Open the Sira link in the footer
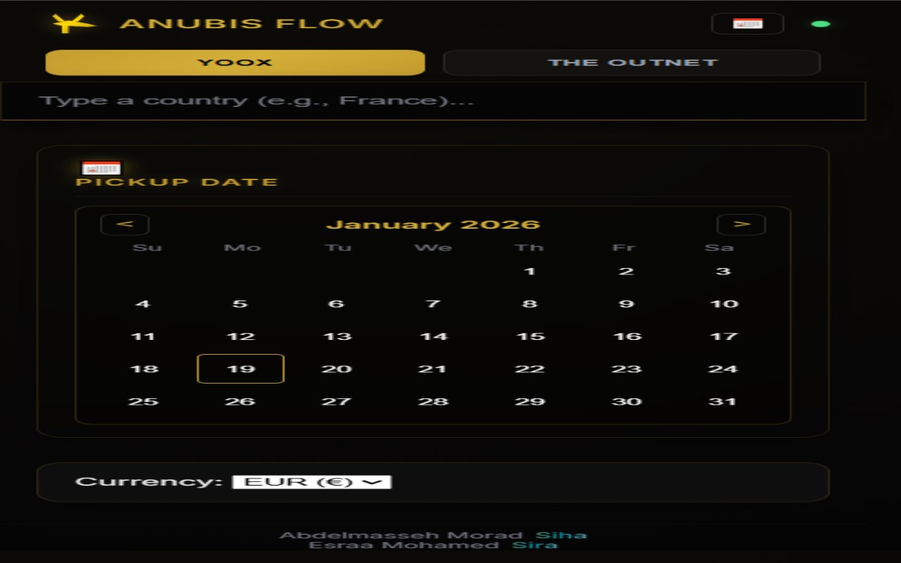Image resolution: width=901 pixels, height=563 pixels. click(534, 545)
